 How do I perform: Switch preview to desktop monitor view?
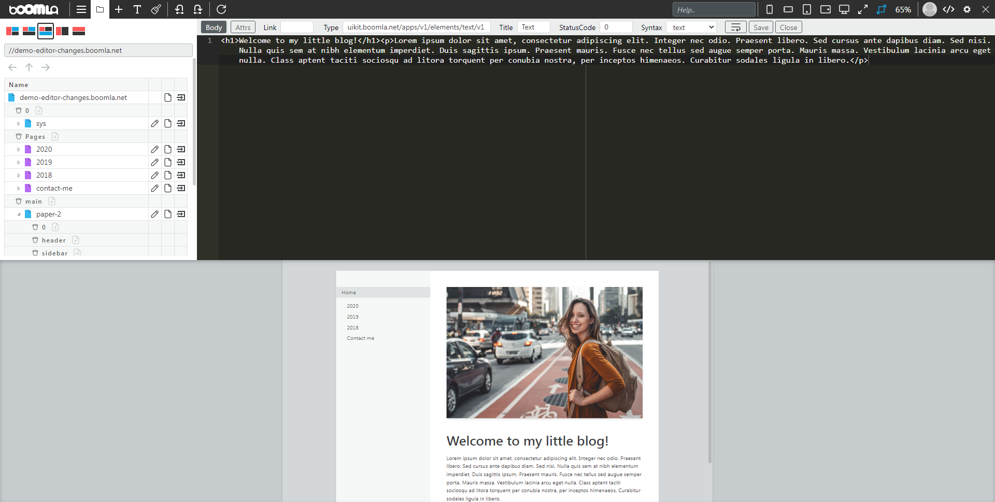pos(844,9)
